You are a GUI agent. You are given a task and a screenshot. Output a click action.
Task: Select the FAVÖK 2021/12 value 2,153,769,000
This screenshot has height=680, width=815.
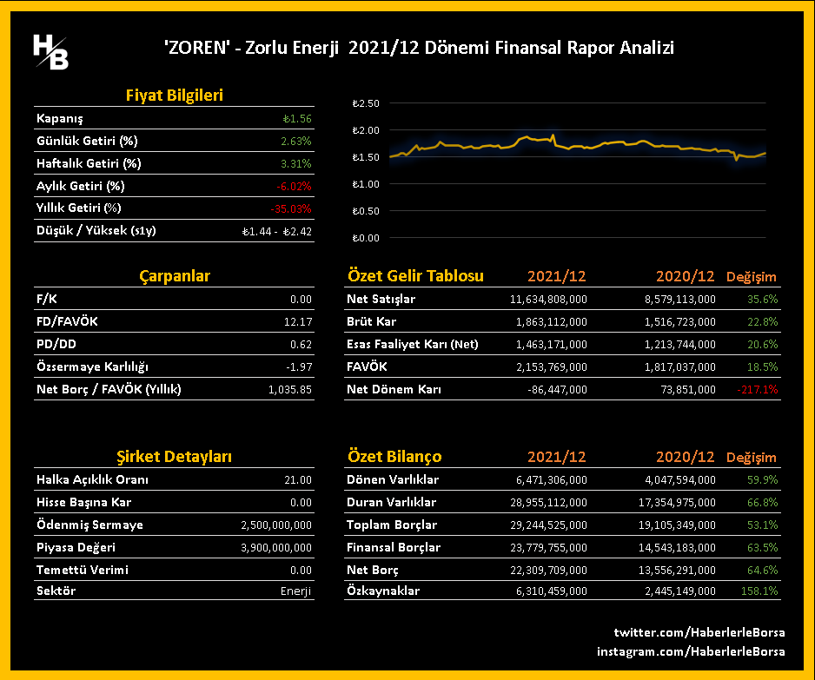(x=552, y=367)
